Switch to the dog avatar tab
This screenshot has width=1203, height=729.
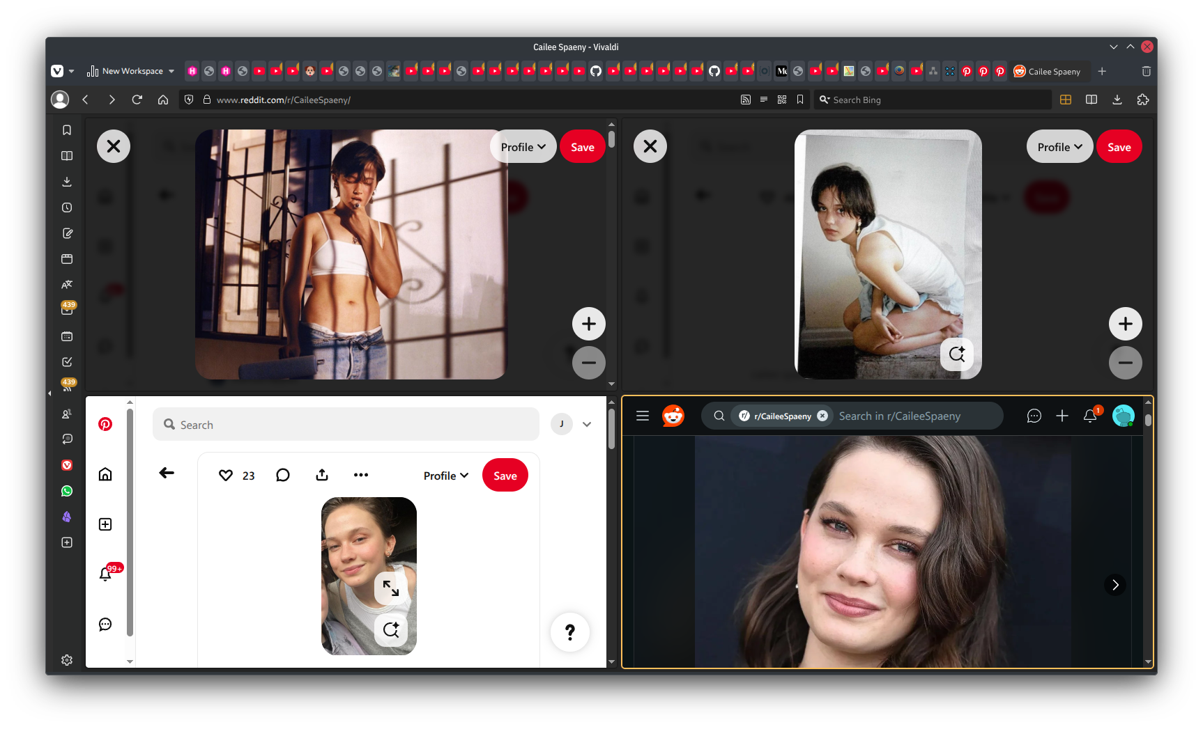coord(310,71)
